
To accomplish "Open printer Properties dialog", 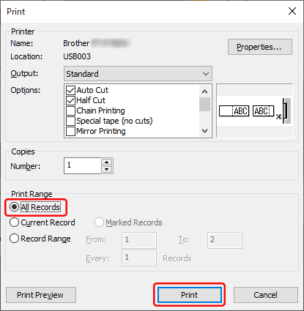I will click(x=260, y=47).
